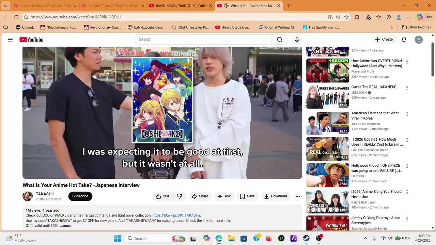Image resolution: width=436 pixels, height=245 pixels.
Task: Open the media control music-note icon
Action: point(368,17)
